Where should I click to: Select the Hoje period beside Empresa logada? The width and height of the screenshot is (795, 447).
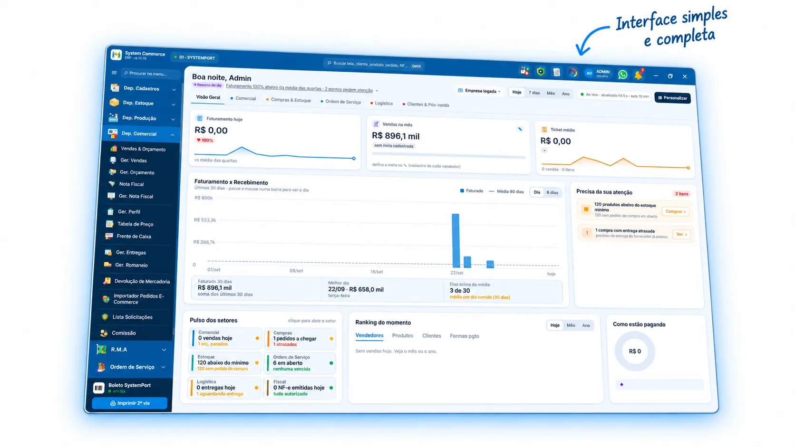(x=516, y=92)
